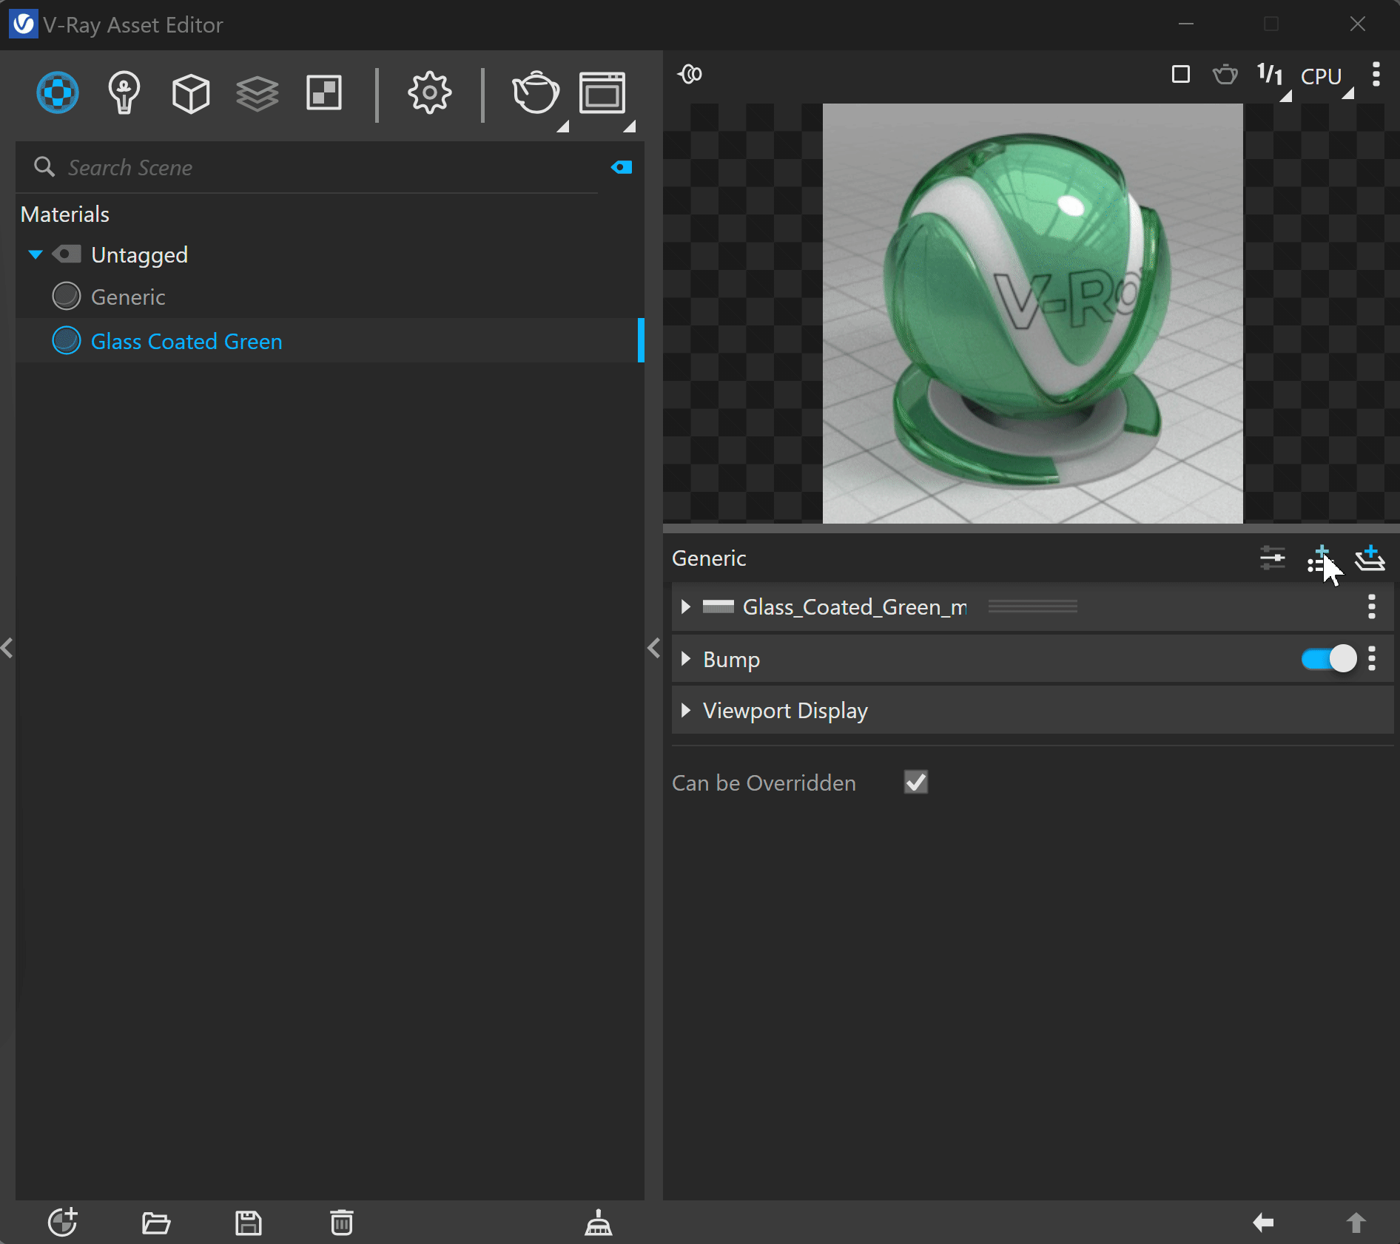Click the material preview render thumbnail
The width and height of the screenshot is (1400, 1244).
1033,314
